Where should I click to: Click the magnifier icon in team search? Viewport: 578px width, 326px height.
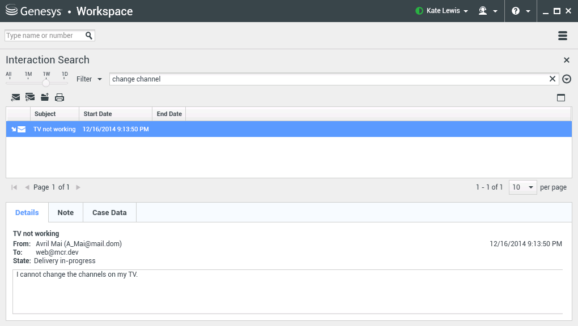[x=89, y=36]
